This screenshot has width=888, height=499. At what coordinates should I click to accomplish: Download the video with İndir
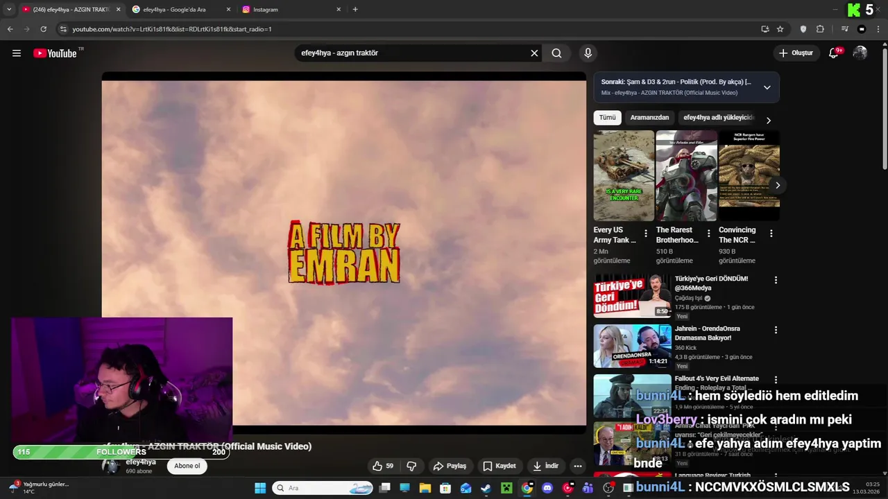tap(545, 466)
